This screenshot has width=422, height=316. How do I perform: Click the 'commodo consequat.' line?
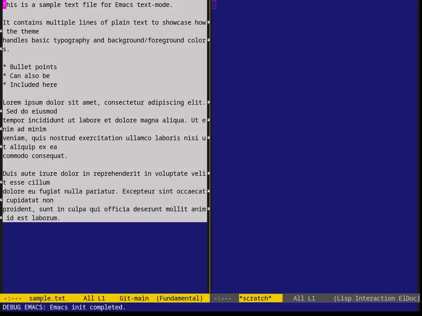point(35,156)
